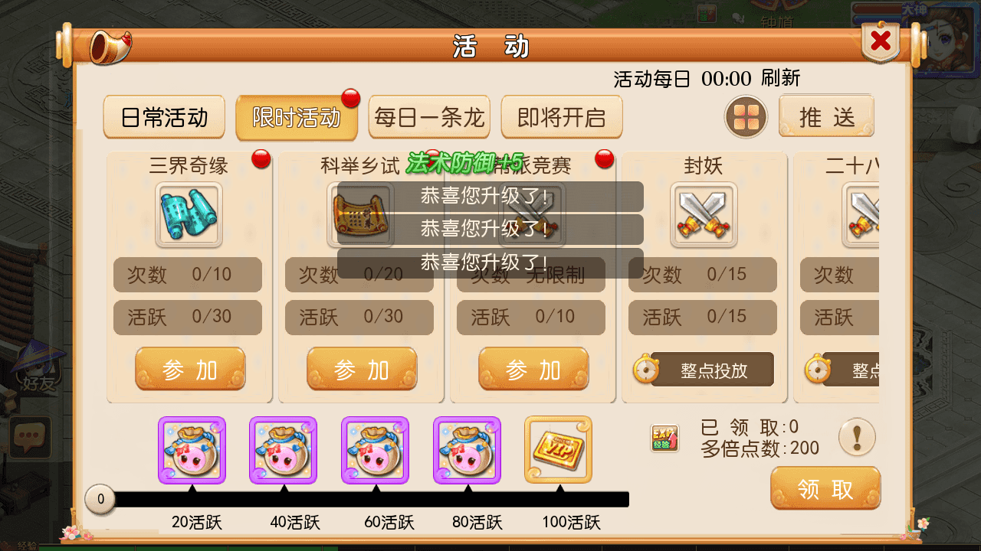Open the 每日一条龙 tab

point(429,118)
